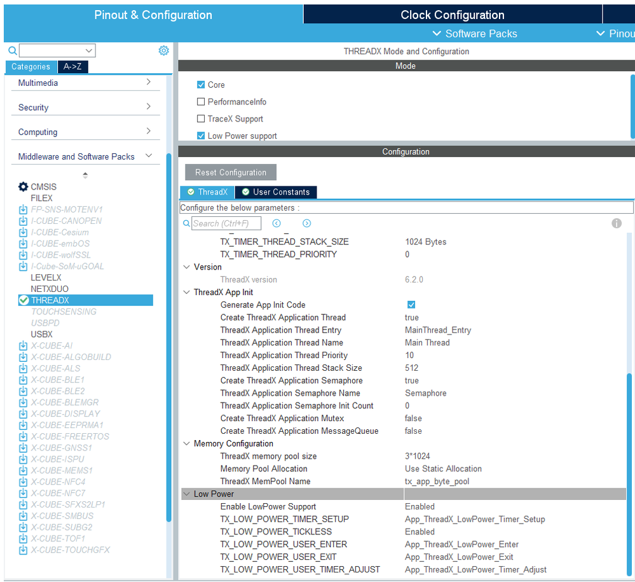This screenshot has width=635, height=582.
Task: Click the download icon beside X-CUBE-FREERTOS
Action: (23, 436)
